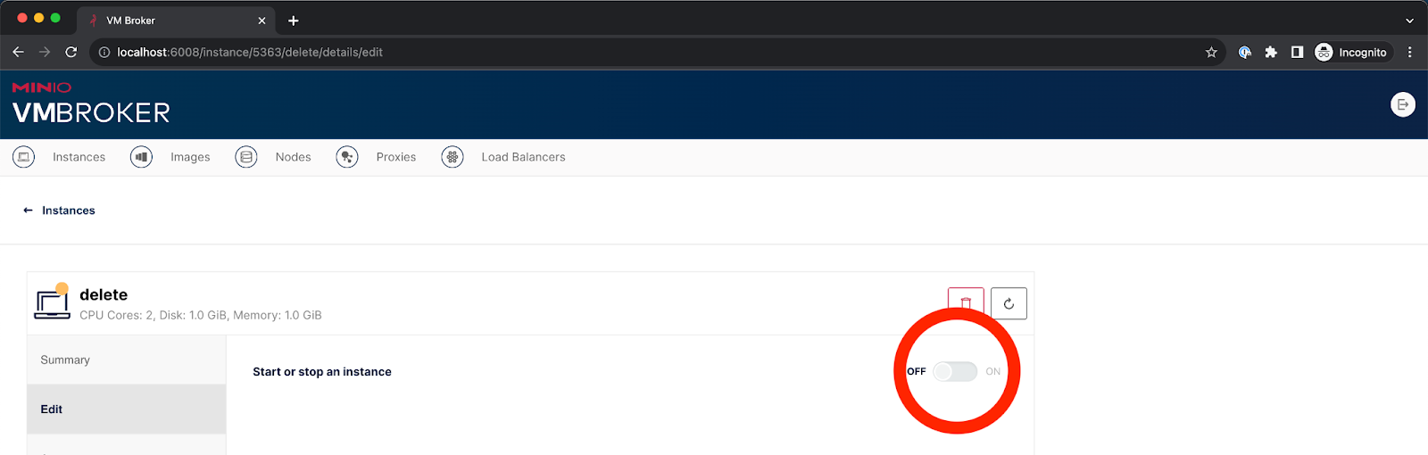Screen dimensions: 1428x455
Task: Click the Images icon in navigation bar
Action: (141, 157)
